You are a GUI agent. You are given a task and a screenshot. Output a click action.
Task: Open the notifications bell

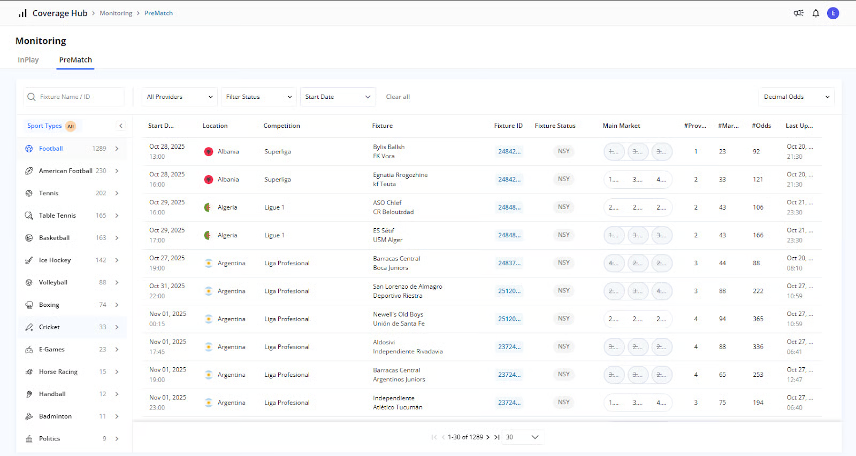tap(816, 13)
